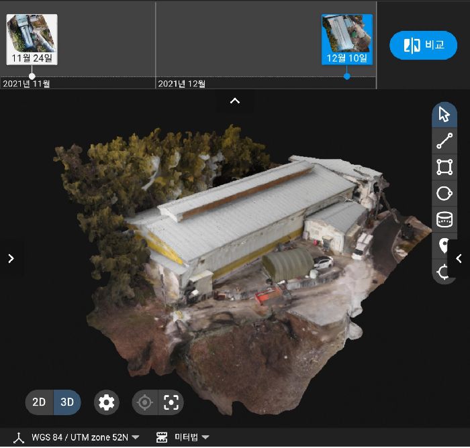Click the fit-to-view focus icon

point(171,402)
